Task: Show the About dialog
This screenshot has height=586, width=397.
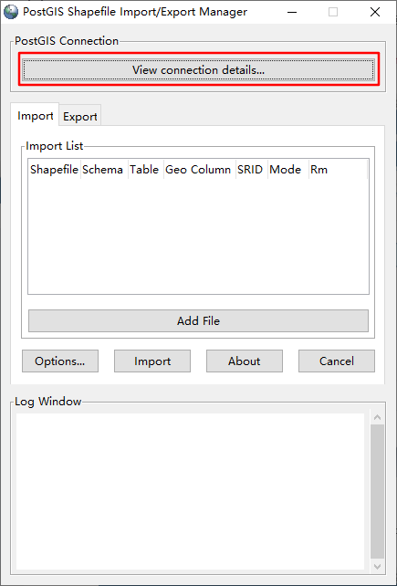Action: [x=245, y=361]
